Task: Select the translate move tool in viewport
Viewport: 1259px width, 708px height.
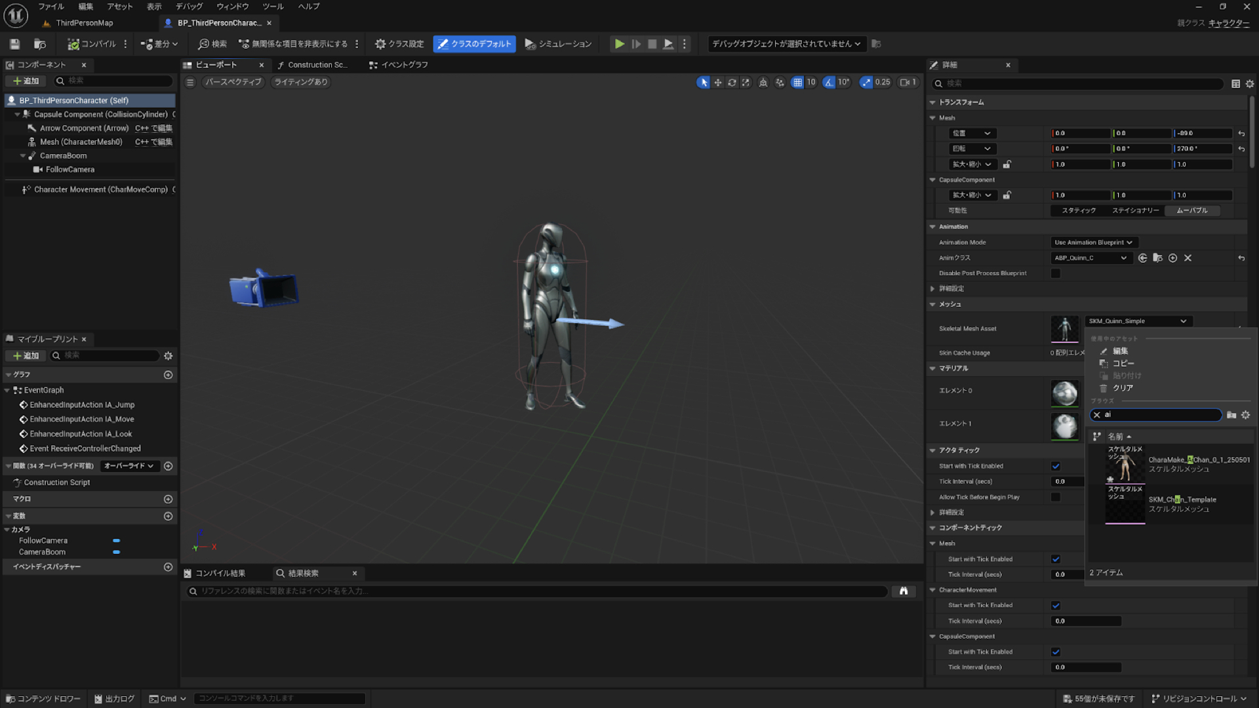Action: [718, 83]
